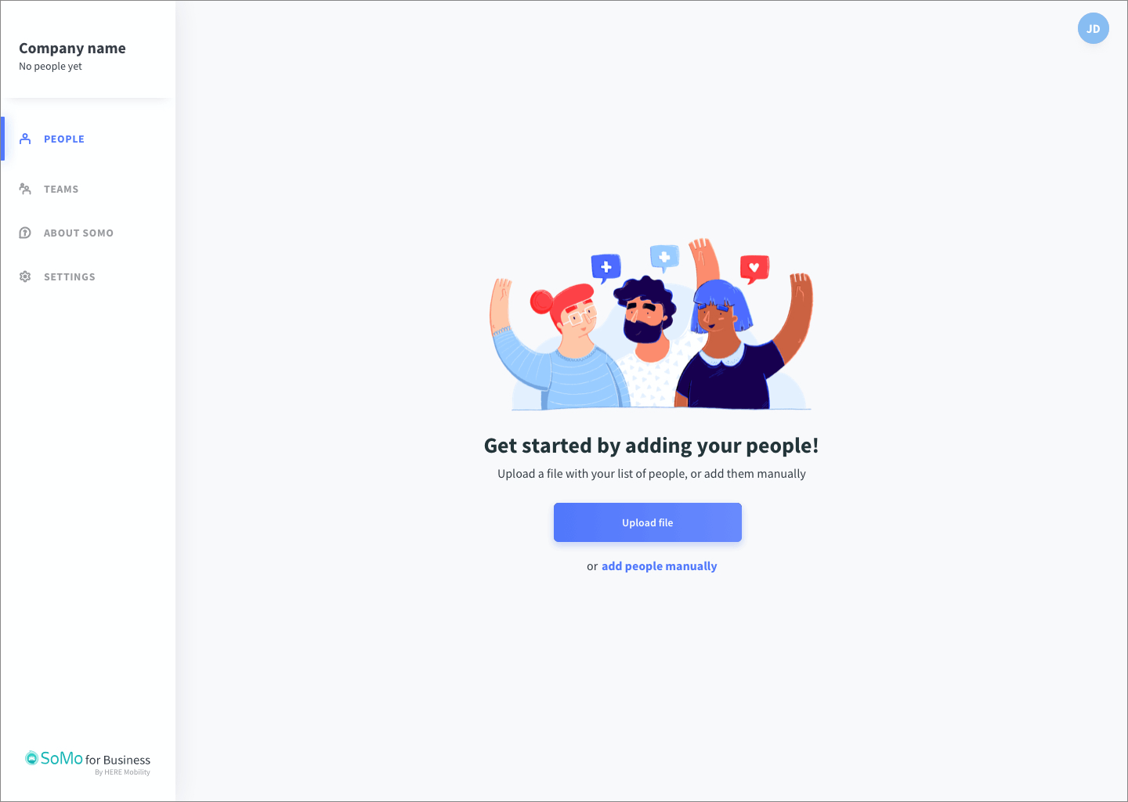1128x802 pixels.
Task: Follow the add people manually link
Action: point(660,566)
